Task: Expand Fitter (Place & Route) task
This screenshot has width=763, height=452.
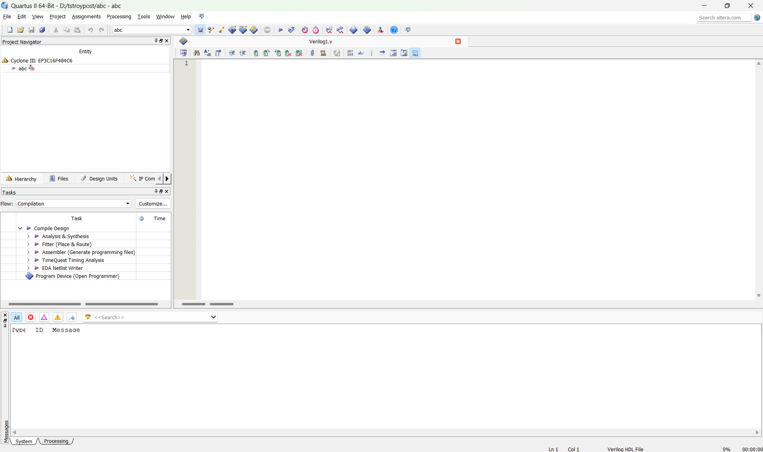Action: [x=28, y=244]
